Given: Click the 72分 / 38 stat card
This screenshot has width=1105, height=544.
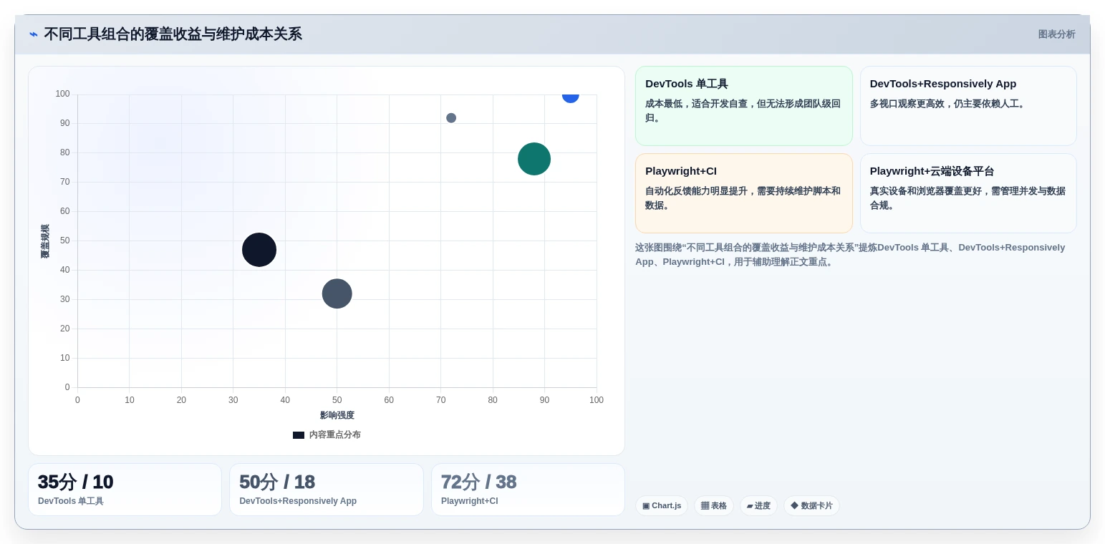Looking at the screenshot, I should click(528, 490).
